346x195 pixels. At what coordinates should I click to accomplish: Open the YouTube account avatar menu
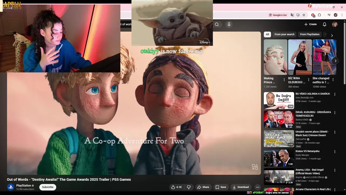point(335,24)
